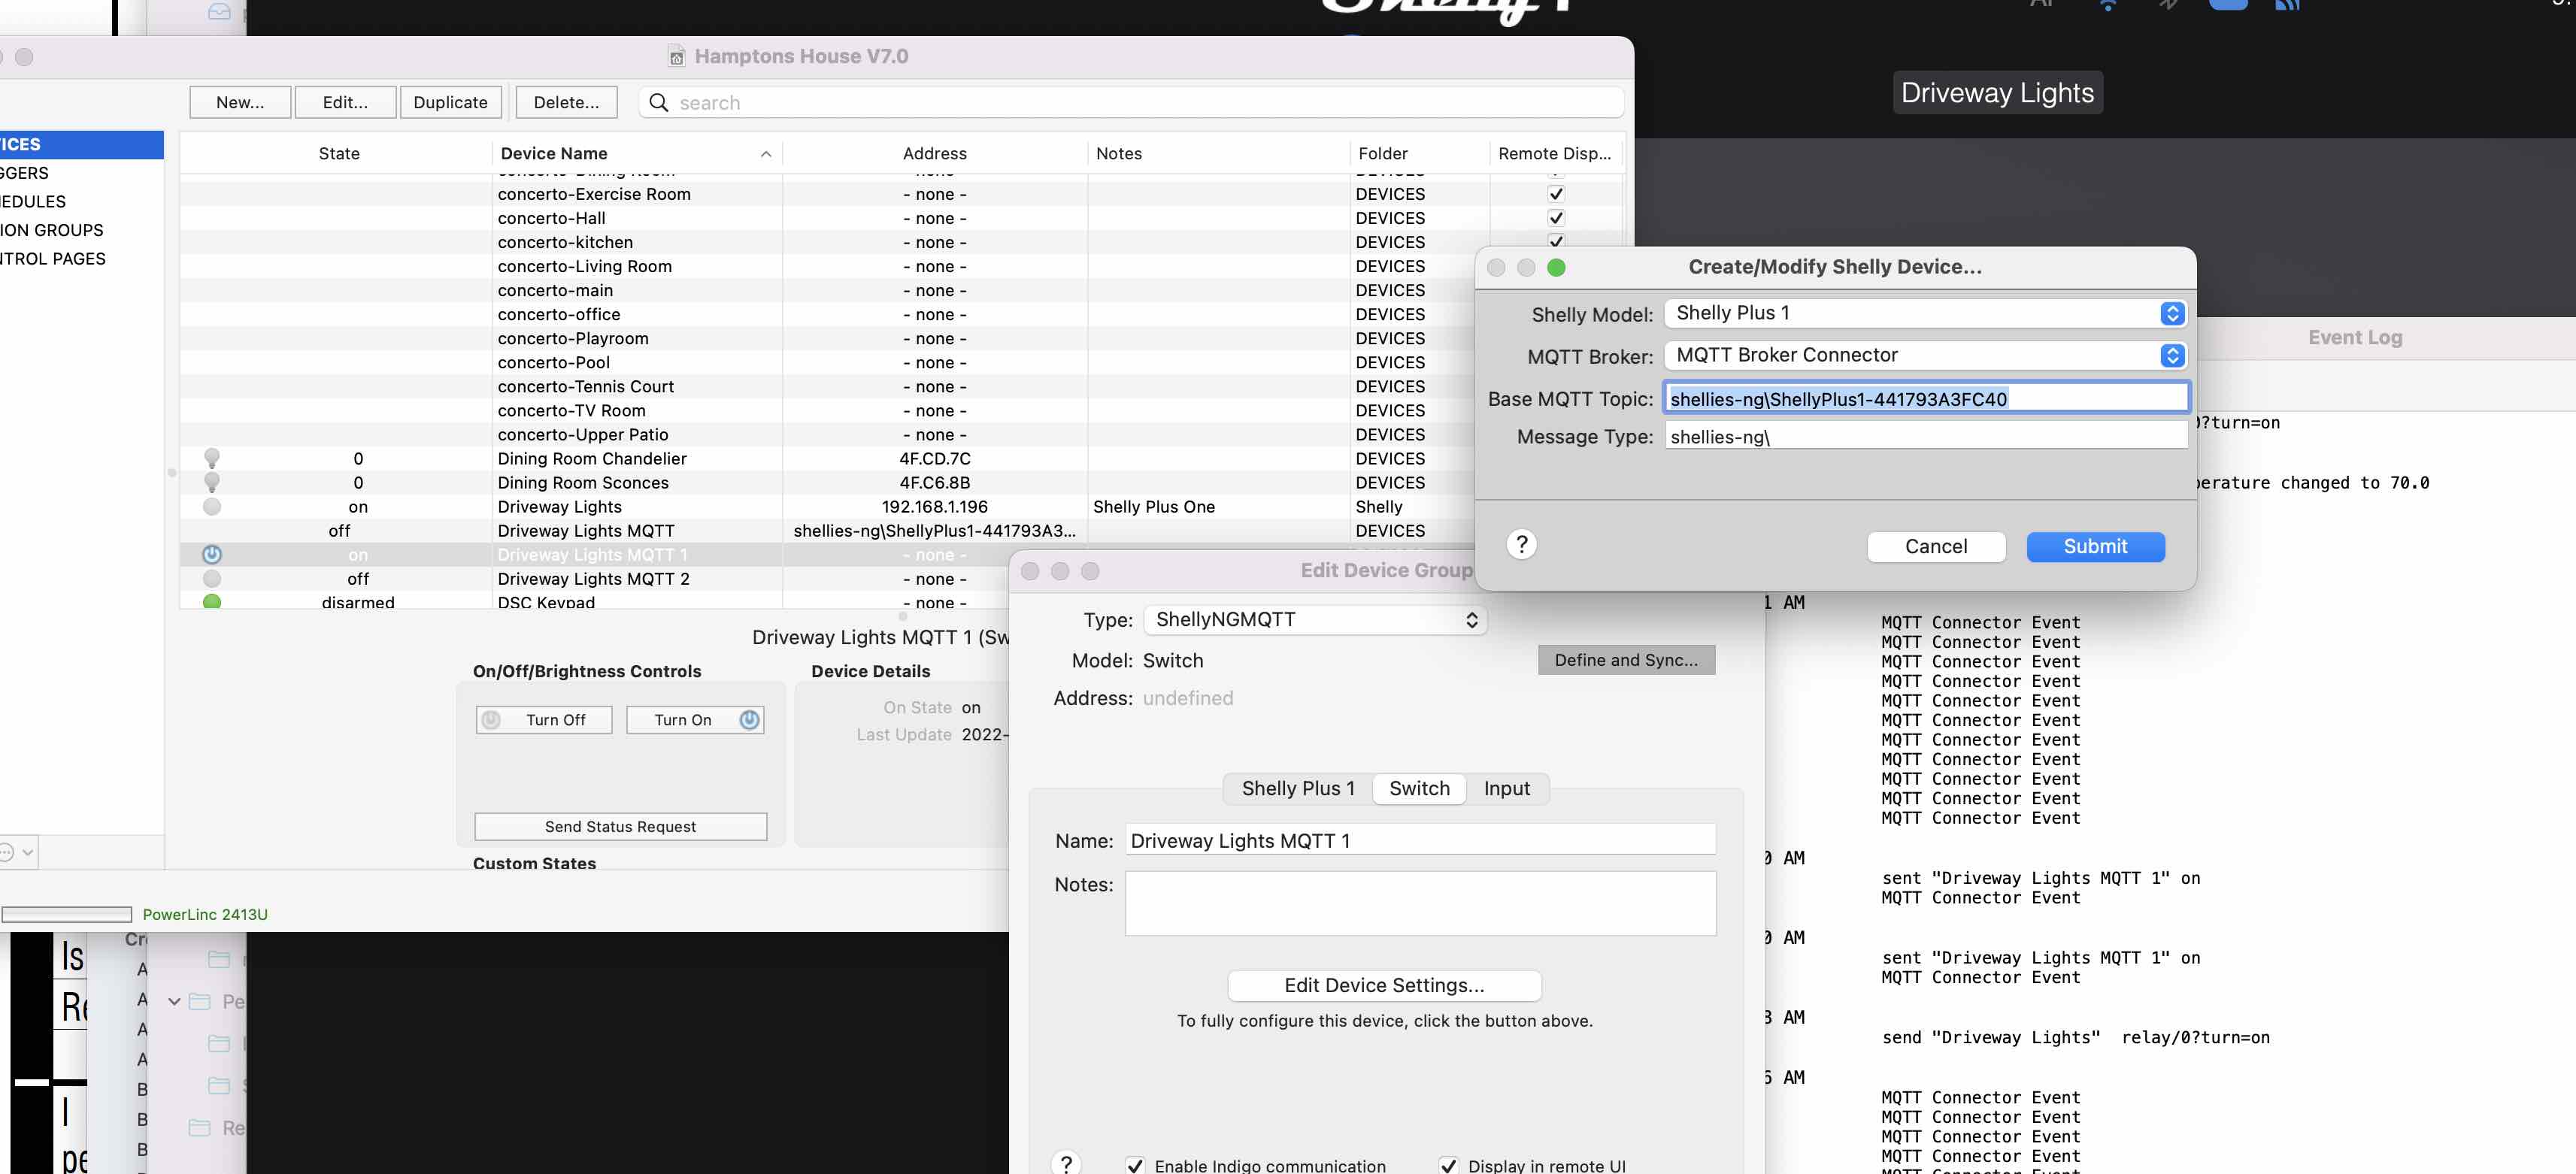Select ACTION GROUPS in the sidebar

point(82,230)
